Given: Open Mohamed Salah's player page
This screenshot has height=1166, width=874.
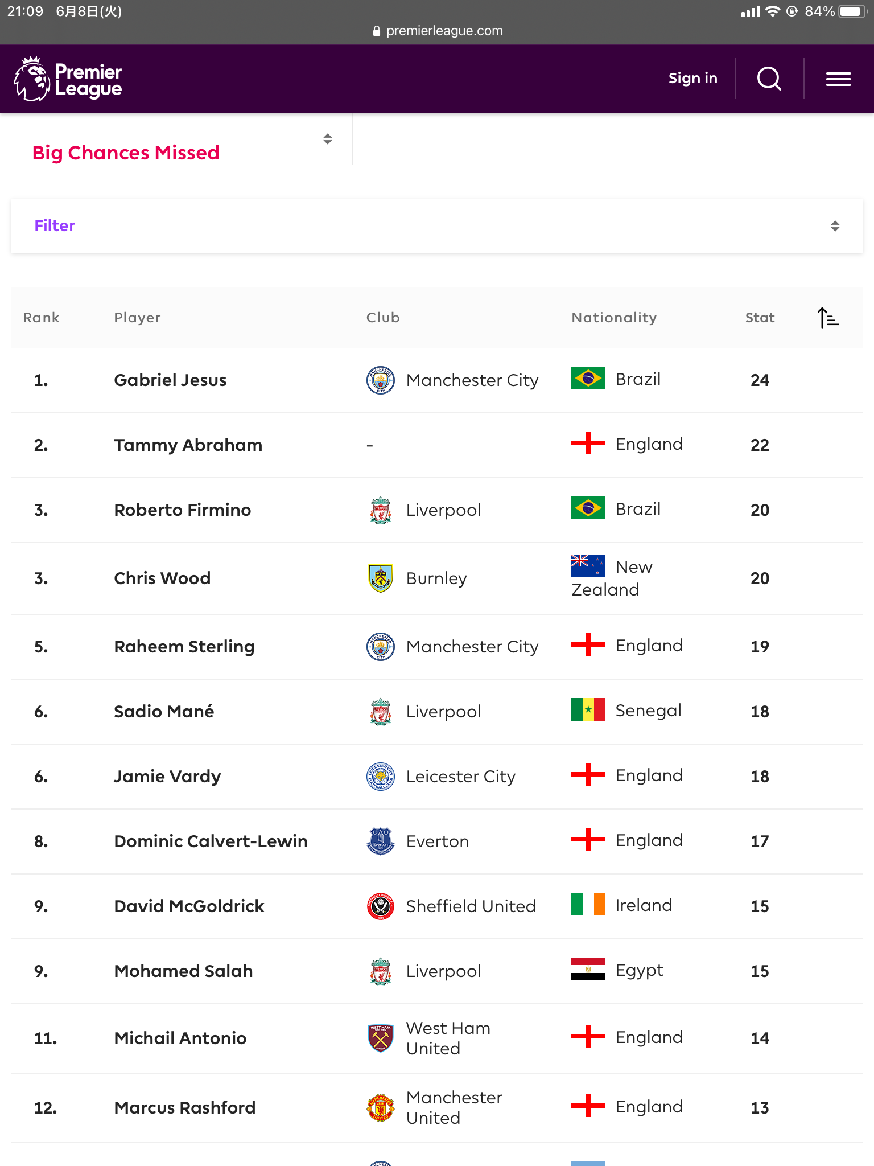Looking at the screenshot, I should pos(183,971).
